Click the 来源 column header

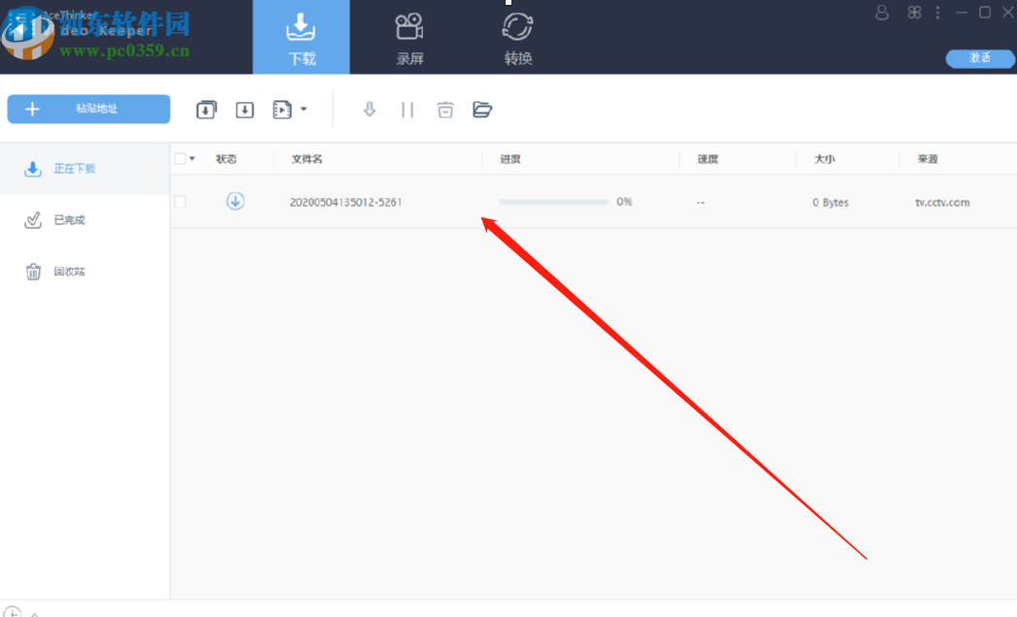point(928,159)
